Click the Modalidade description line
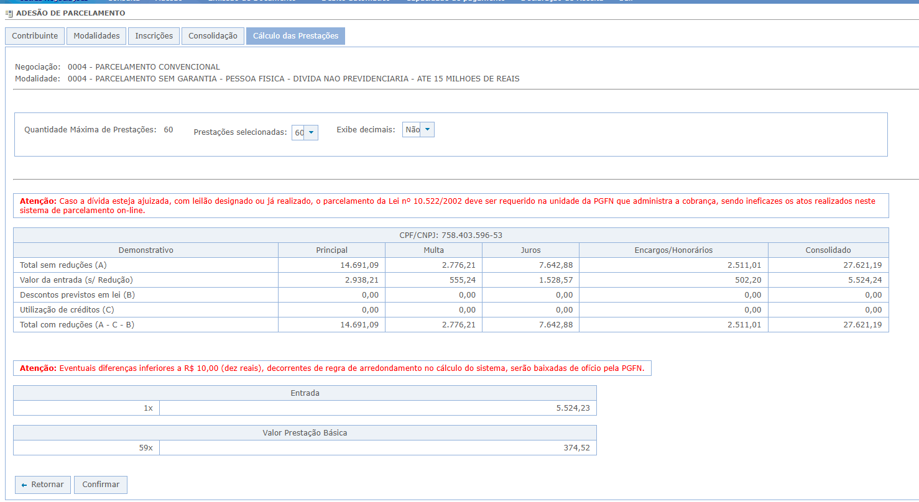 pyautogui.click(x=267, y=79)
